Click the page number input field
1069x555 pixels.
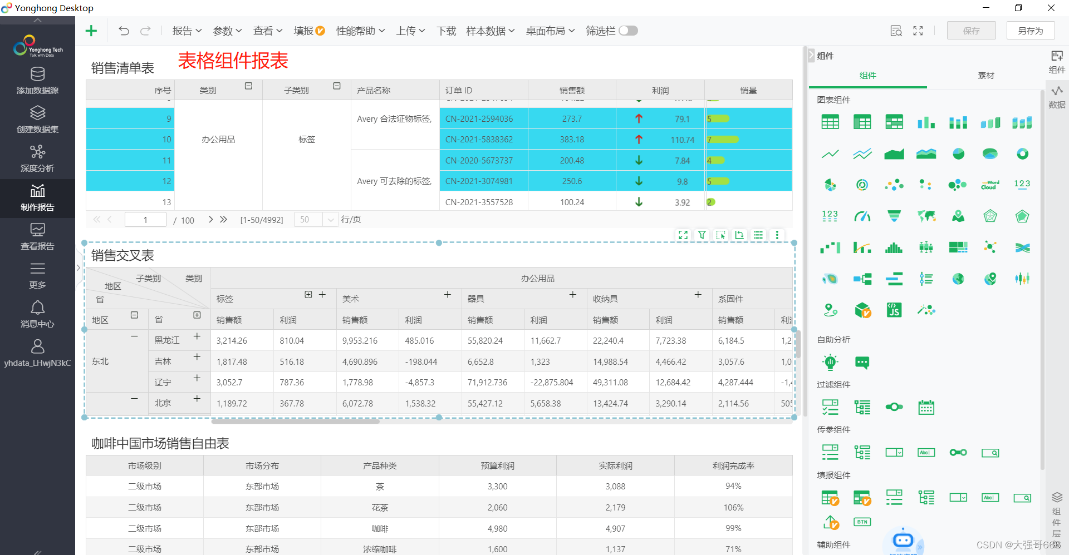click(145, 220)
